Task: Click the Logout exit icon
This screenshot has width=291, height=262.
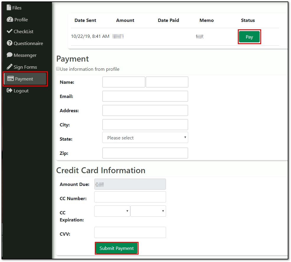Action: click(x=9, y=91)
